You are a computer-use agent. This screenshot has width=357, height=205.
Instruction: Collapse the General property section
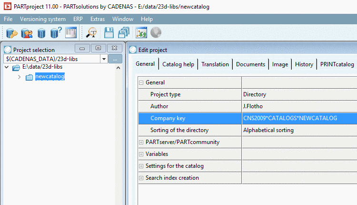[x=141, y=82]
